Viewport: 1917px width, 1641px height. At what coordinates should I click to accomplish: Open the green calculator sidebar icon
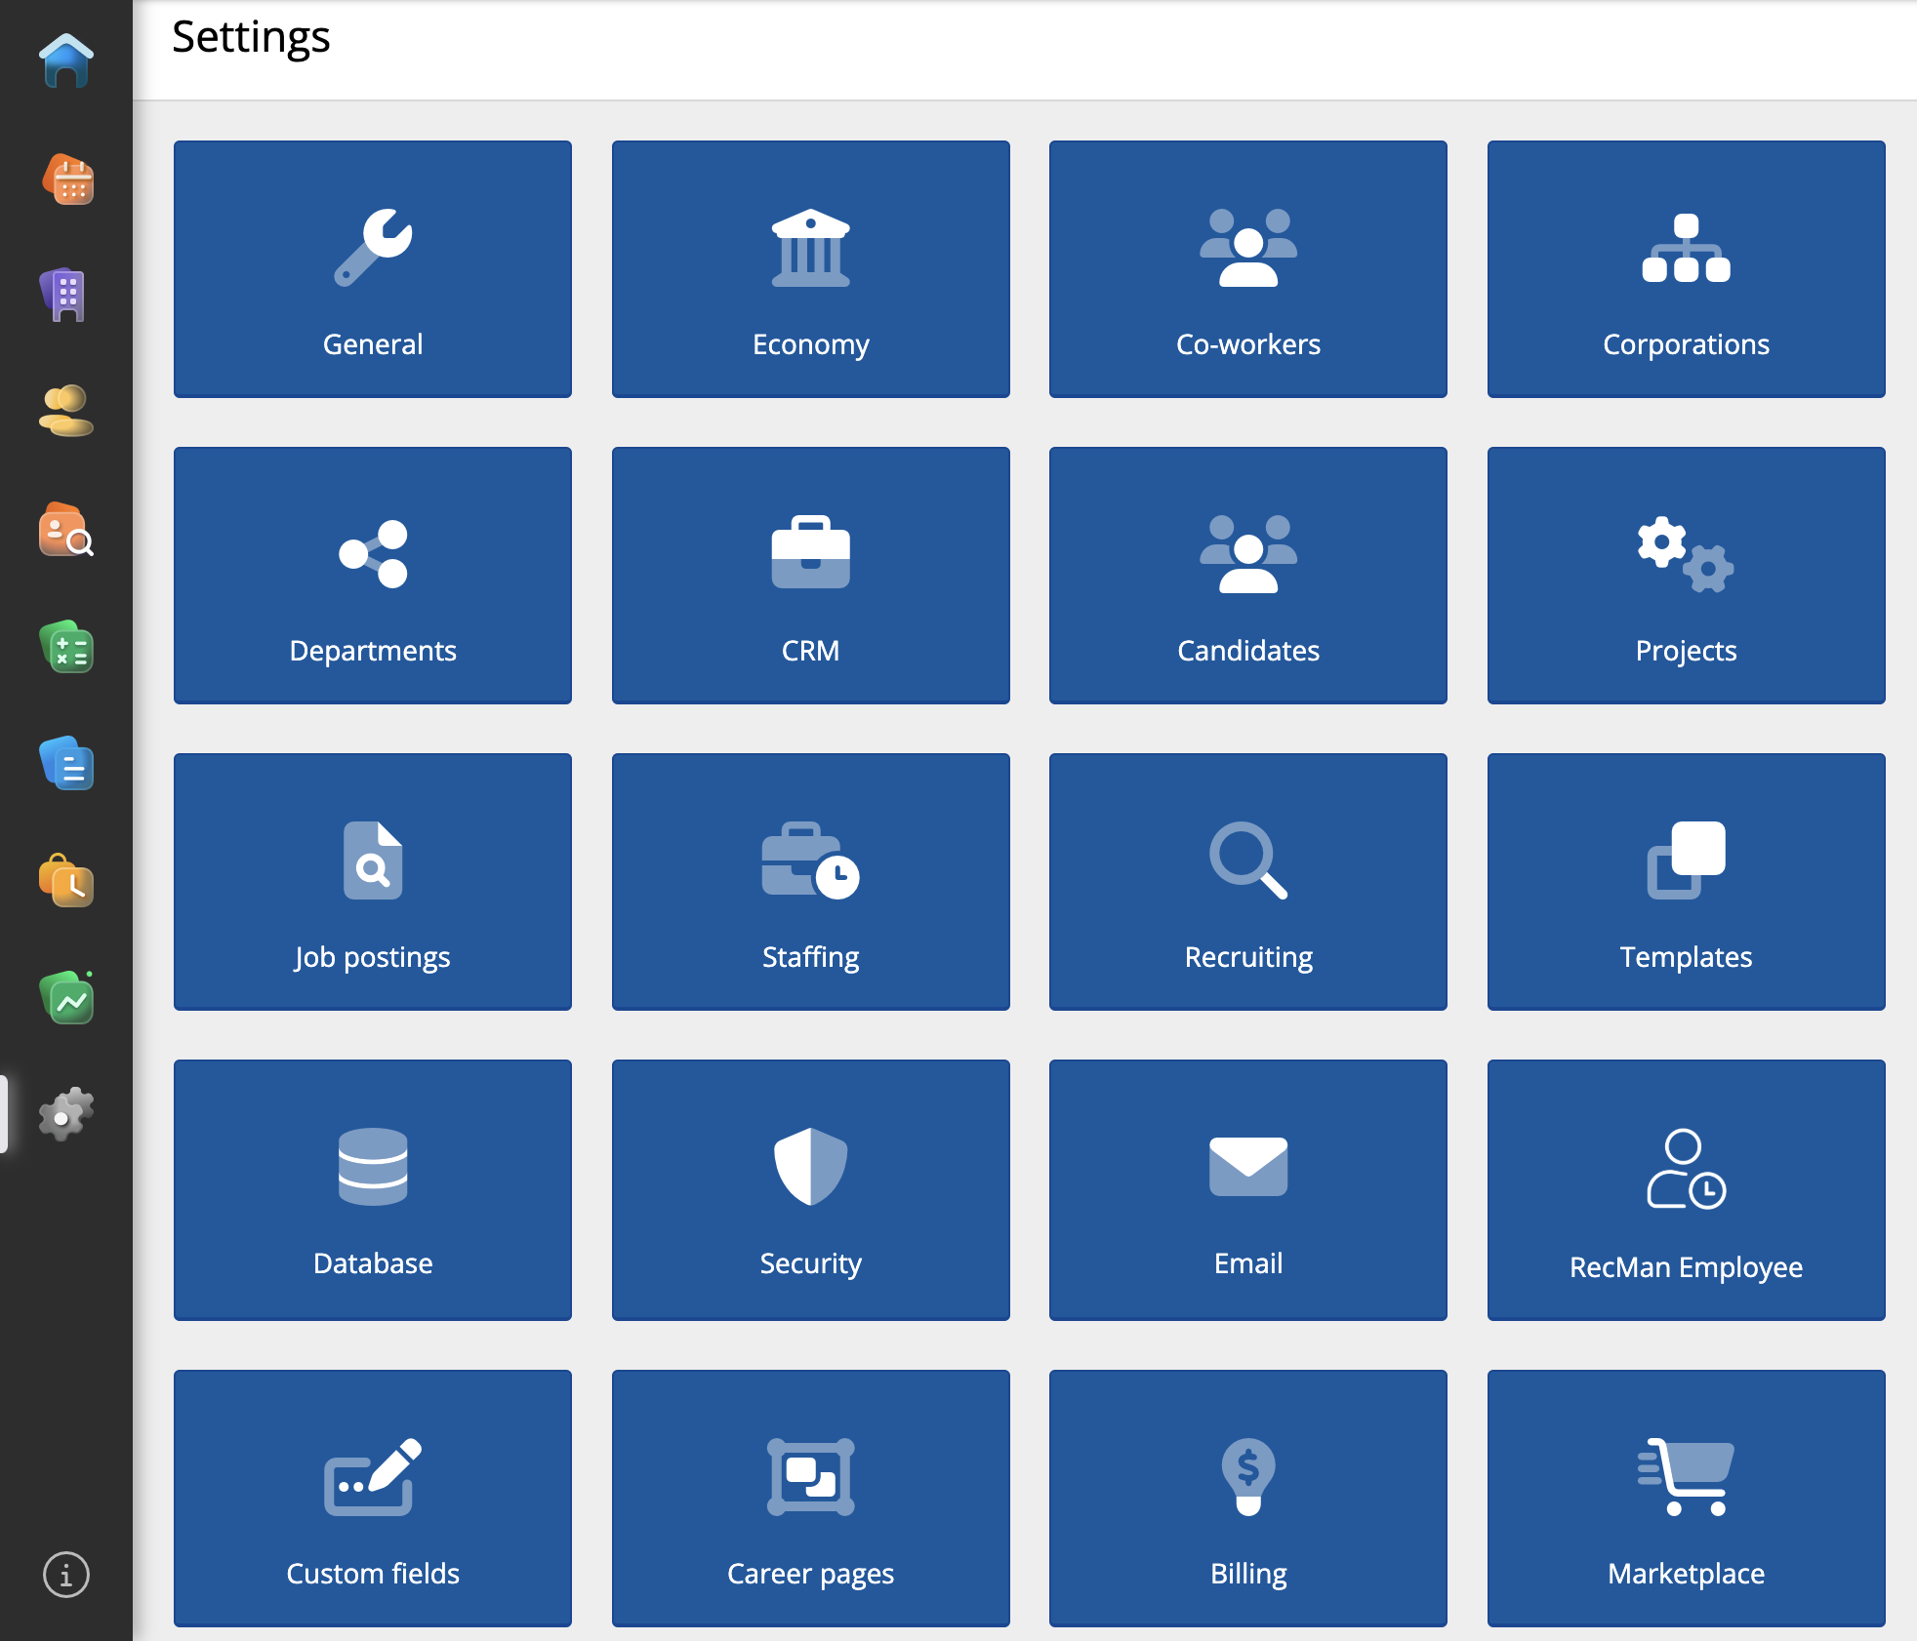pos(66,647)
